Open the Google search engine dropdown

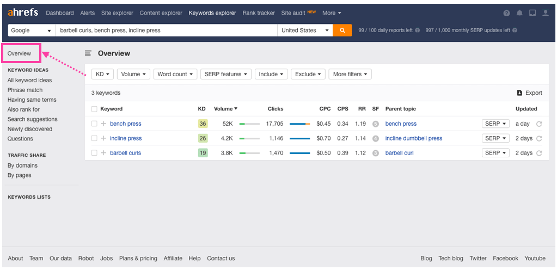click(x=32, y=30)
